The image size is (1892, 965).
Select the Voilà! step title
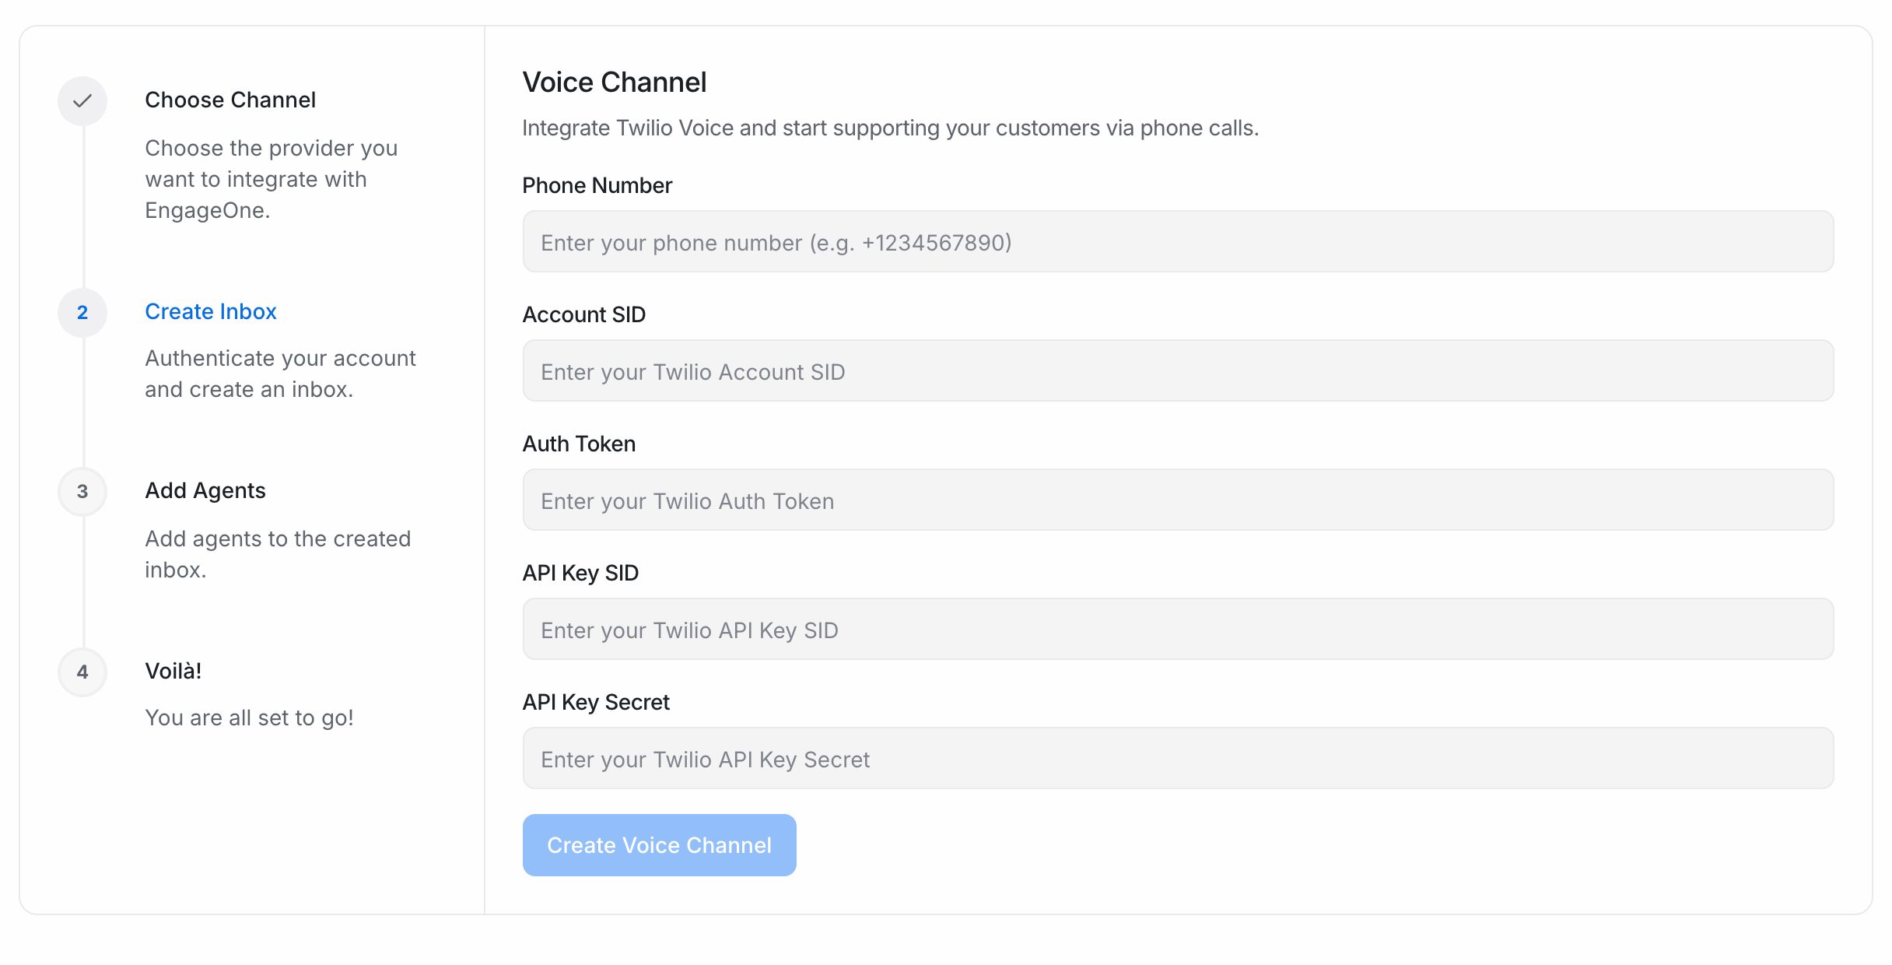173,671
